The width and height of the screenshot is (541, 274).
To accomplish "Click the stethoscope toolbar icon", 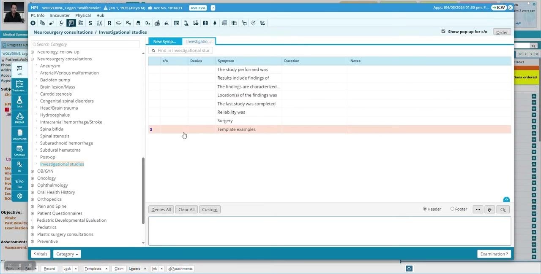I will click(61, 23).
